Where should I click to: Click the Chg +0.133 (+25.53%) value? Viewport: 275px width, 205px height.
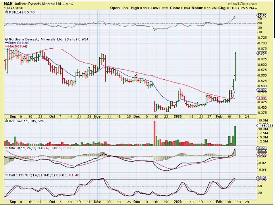(236, 8)
